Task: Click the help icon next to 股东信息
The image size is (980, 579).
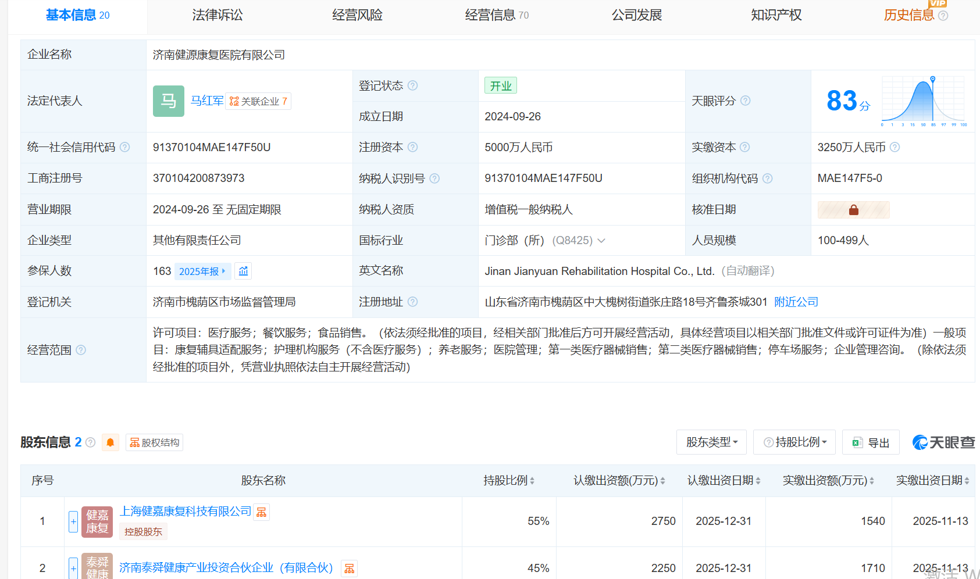Action: (x=90, y=442)
